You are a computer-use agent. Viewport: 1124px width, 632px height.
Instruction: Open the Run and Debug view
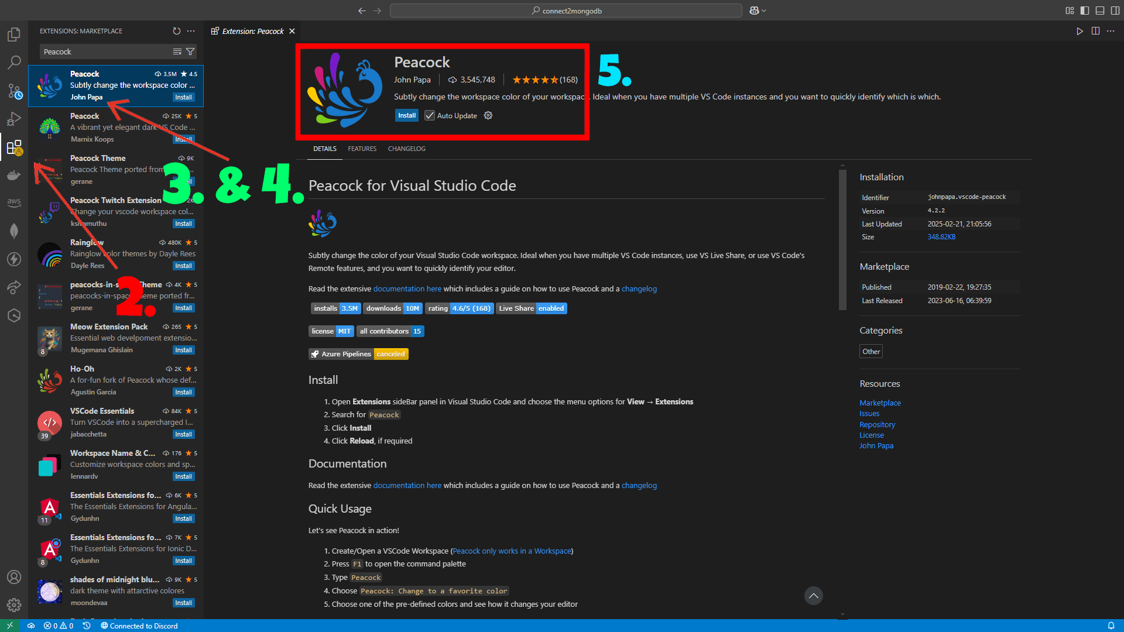(14, 119)
